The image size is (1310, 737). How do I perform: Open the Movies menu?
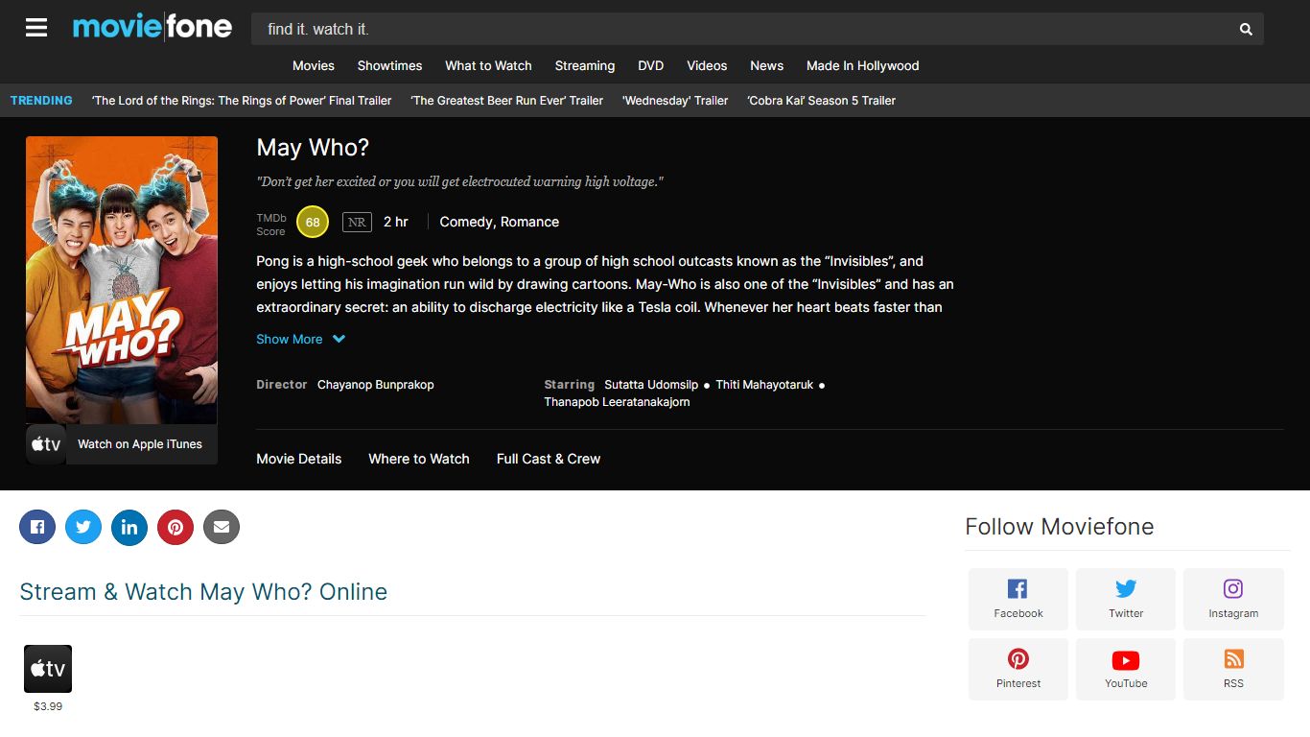tap(314, 65)
